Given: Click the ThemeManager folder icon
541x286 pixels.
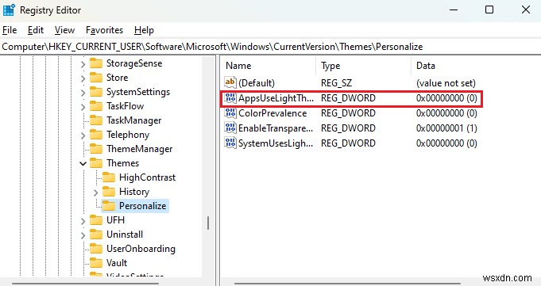Looking at the screenshot, I should tap(96, 149).
